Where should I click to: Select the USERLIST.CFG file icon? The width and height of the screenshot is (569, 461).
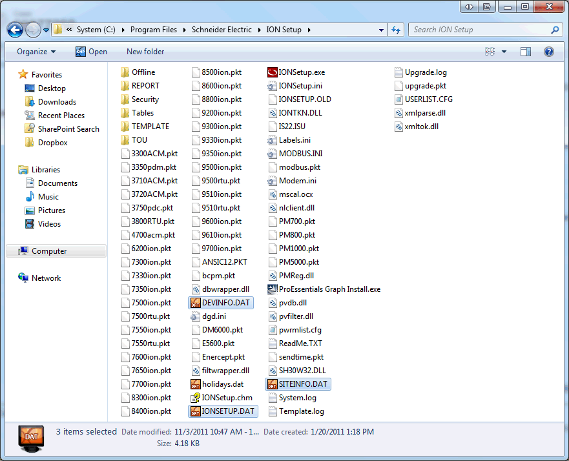click(x=398, y=99)
